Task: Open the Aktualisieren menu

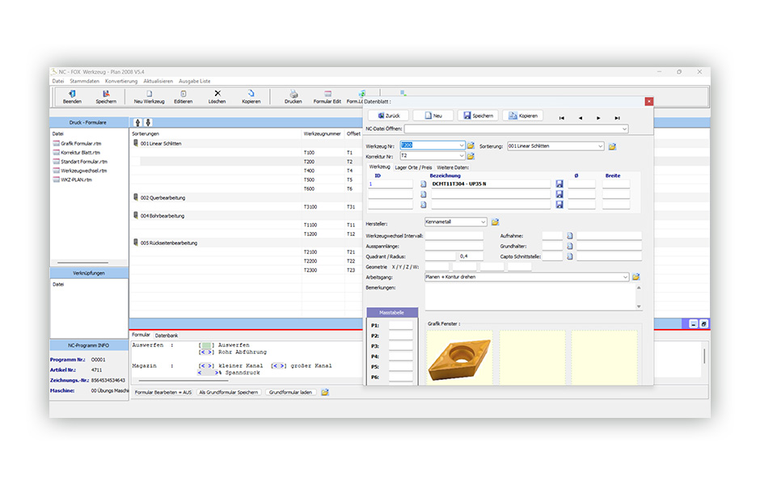Action: (x=158, y=81)
